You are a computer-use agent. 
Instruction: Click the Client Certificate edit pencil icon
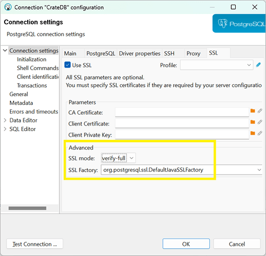coord(260,122)
